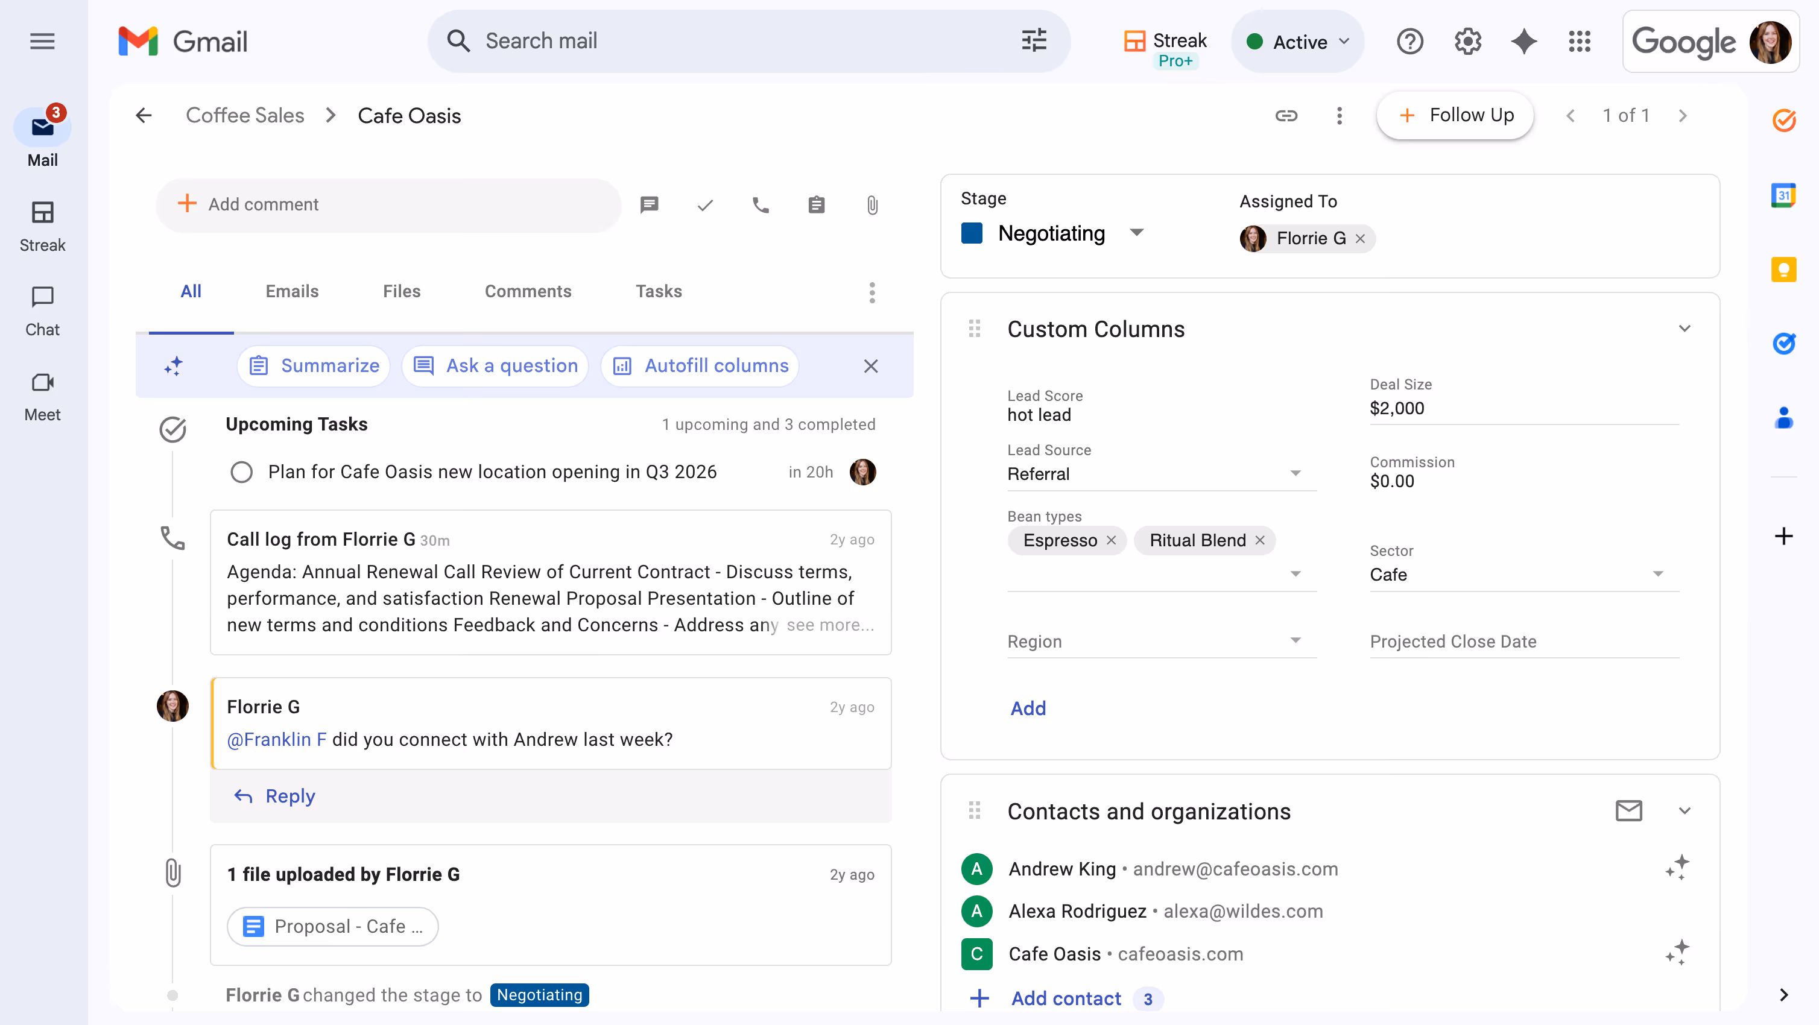Click the Add comment field

pos(388,205)
